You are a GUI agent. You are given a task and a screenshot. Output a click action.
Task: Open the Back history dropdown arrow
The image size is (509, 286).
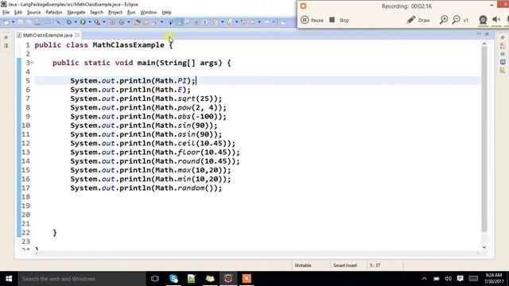pos(259,22)
